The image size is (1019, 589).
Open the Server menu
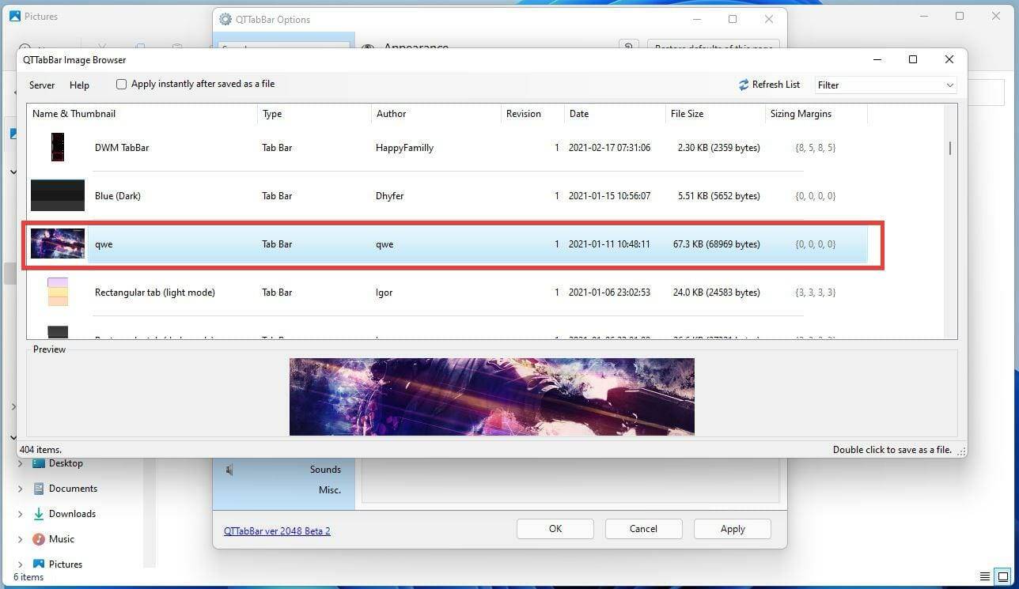coord(41,85)
